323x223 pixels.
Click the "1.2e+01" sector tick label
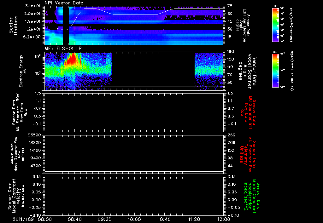tap(33, 29)
